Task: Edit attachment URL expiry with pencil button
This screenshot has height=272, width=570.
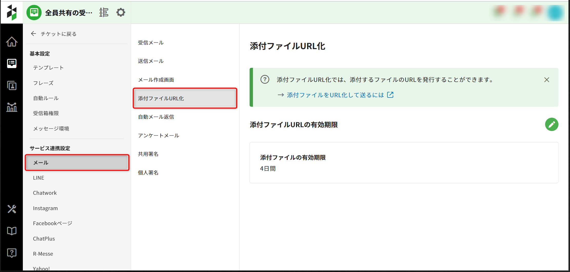Action: (552, 124)
